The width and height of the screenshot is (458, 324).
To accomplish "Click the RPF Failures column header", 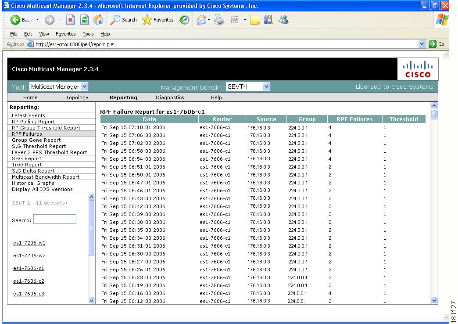I will [354, 119].
